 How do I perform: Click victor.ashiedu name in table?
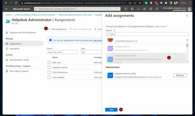[58, 77]
